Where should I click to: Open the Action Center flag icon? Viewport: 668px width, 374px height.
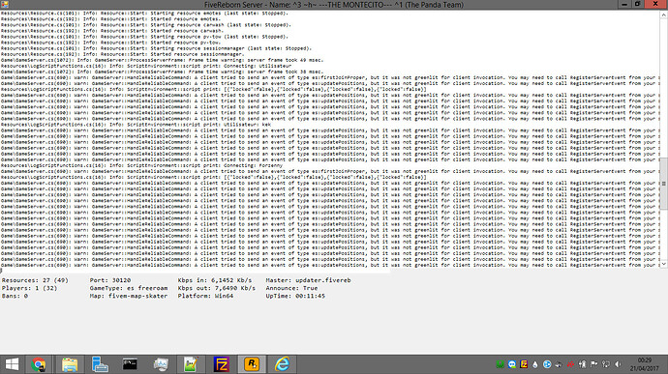[593, 364]
